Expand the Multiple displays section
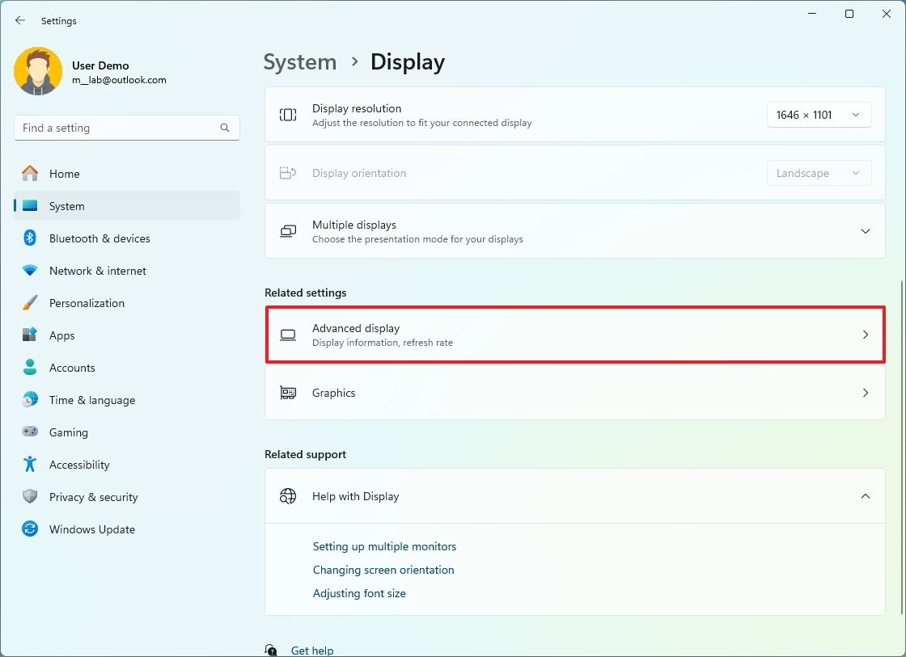The height and width of the screenshot is (657, 906). click(x=865, y=230)
